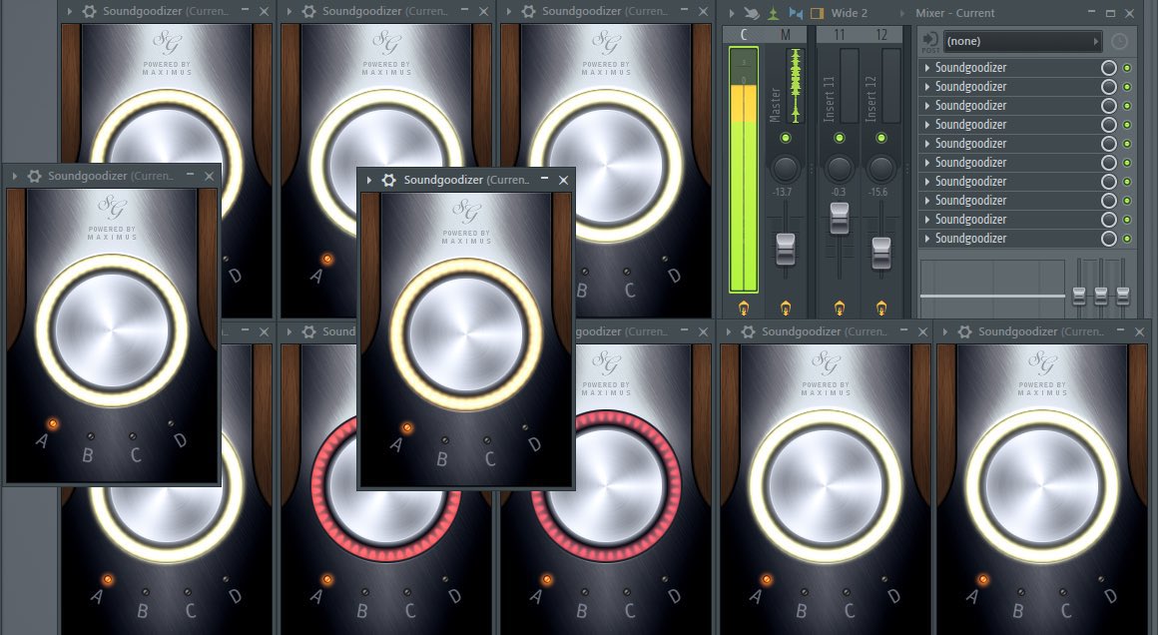Click the Master track pan knob
Viewport: 1158px width, 635px height.
pos(785,169)
